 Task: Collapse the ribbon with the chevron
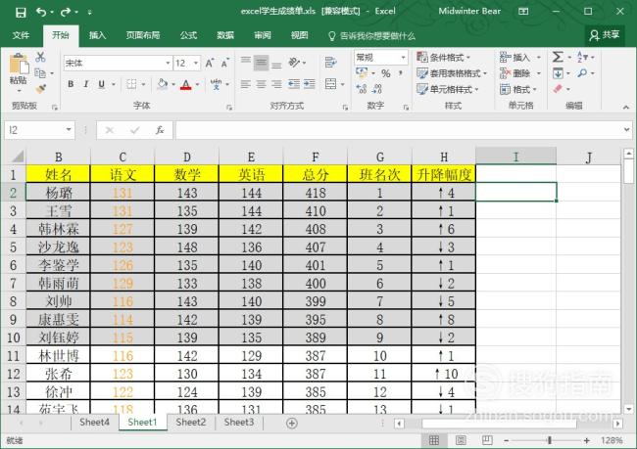tap(626, 107)
